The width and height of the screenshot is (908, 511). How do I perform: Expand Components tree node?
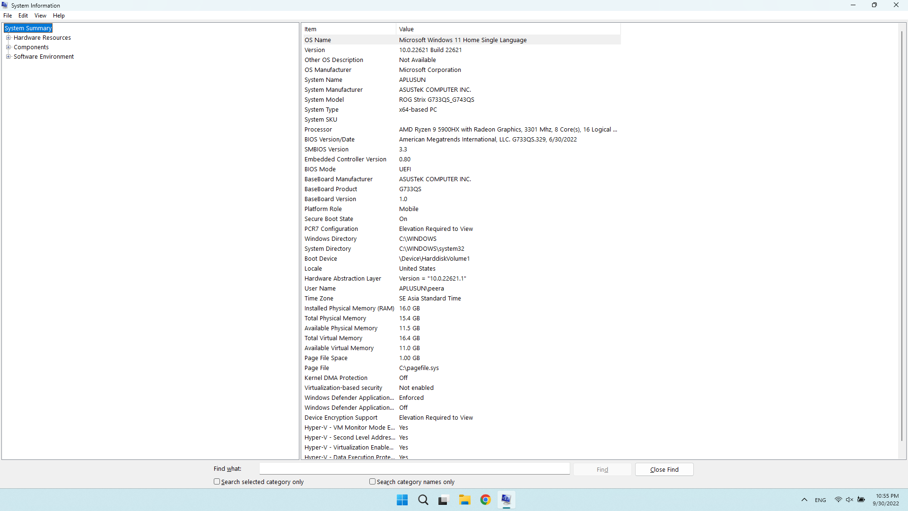point(8,47)
